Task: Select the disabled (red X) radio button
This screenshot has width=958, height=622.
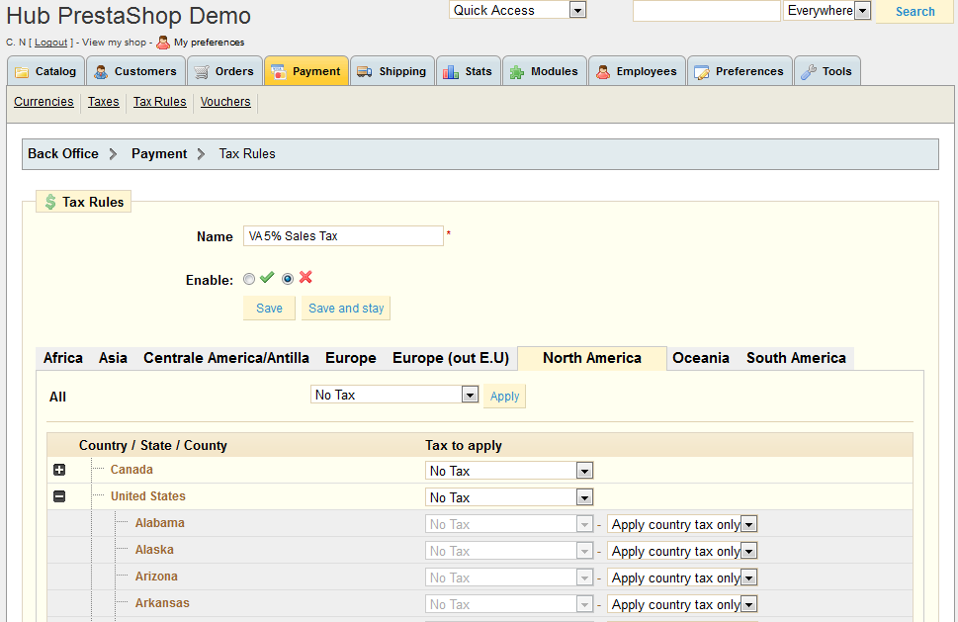Action: [288, 280]
